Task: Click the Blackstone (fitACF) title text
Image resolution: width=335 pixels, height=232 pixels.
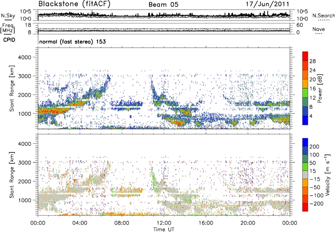Action: [x=75, y=4]
